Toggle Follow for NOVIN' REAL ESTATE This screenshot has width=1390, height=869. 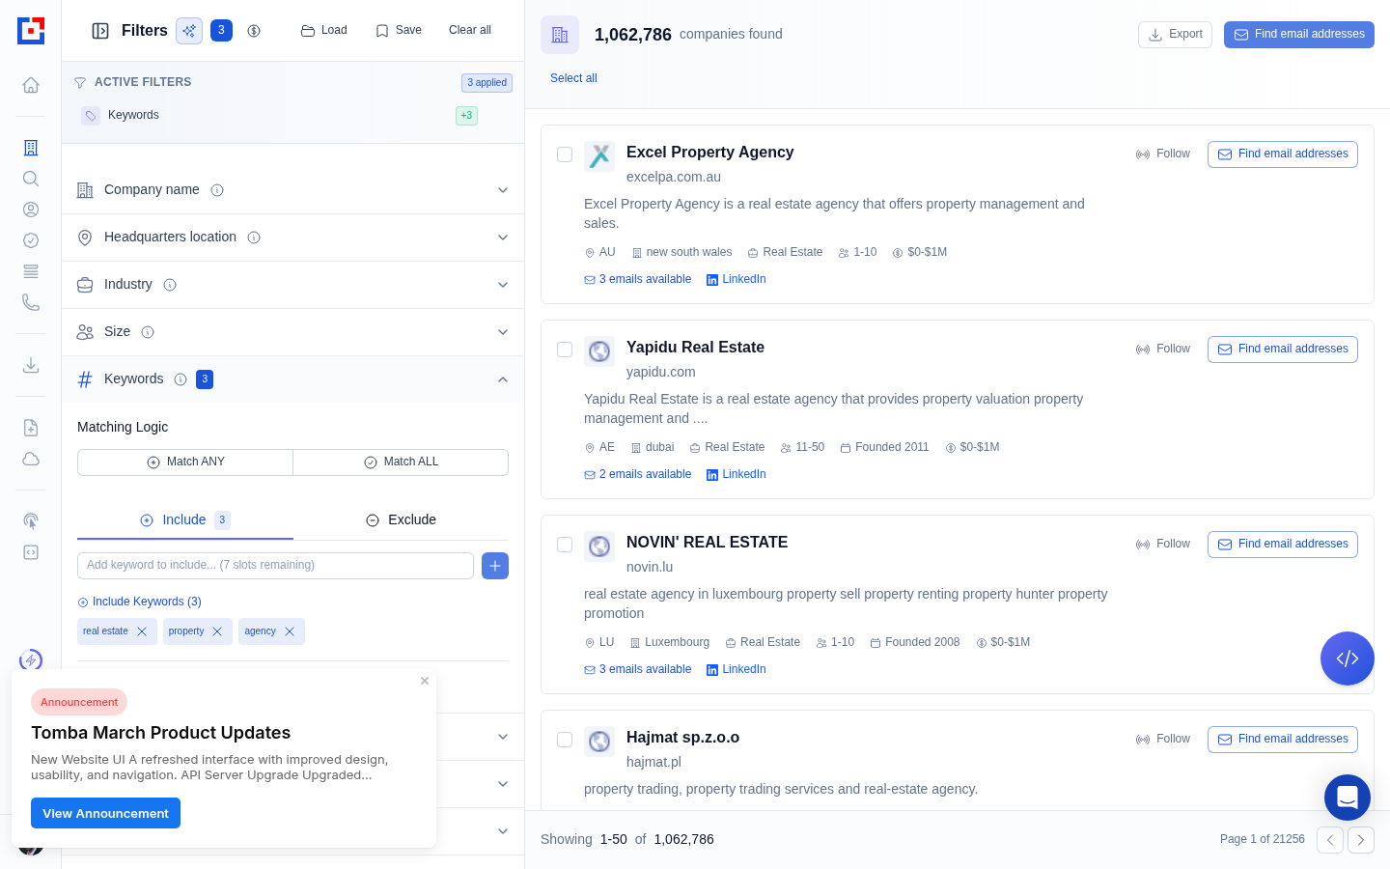point(1163,545)
